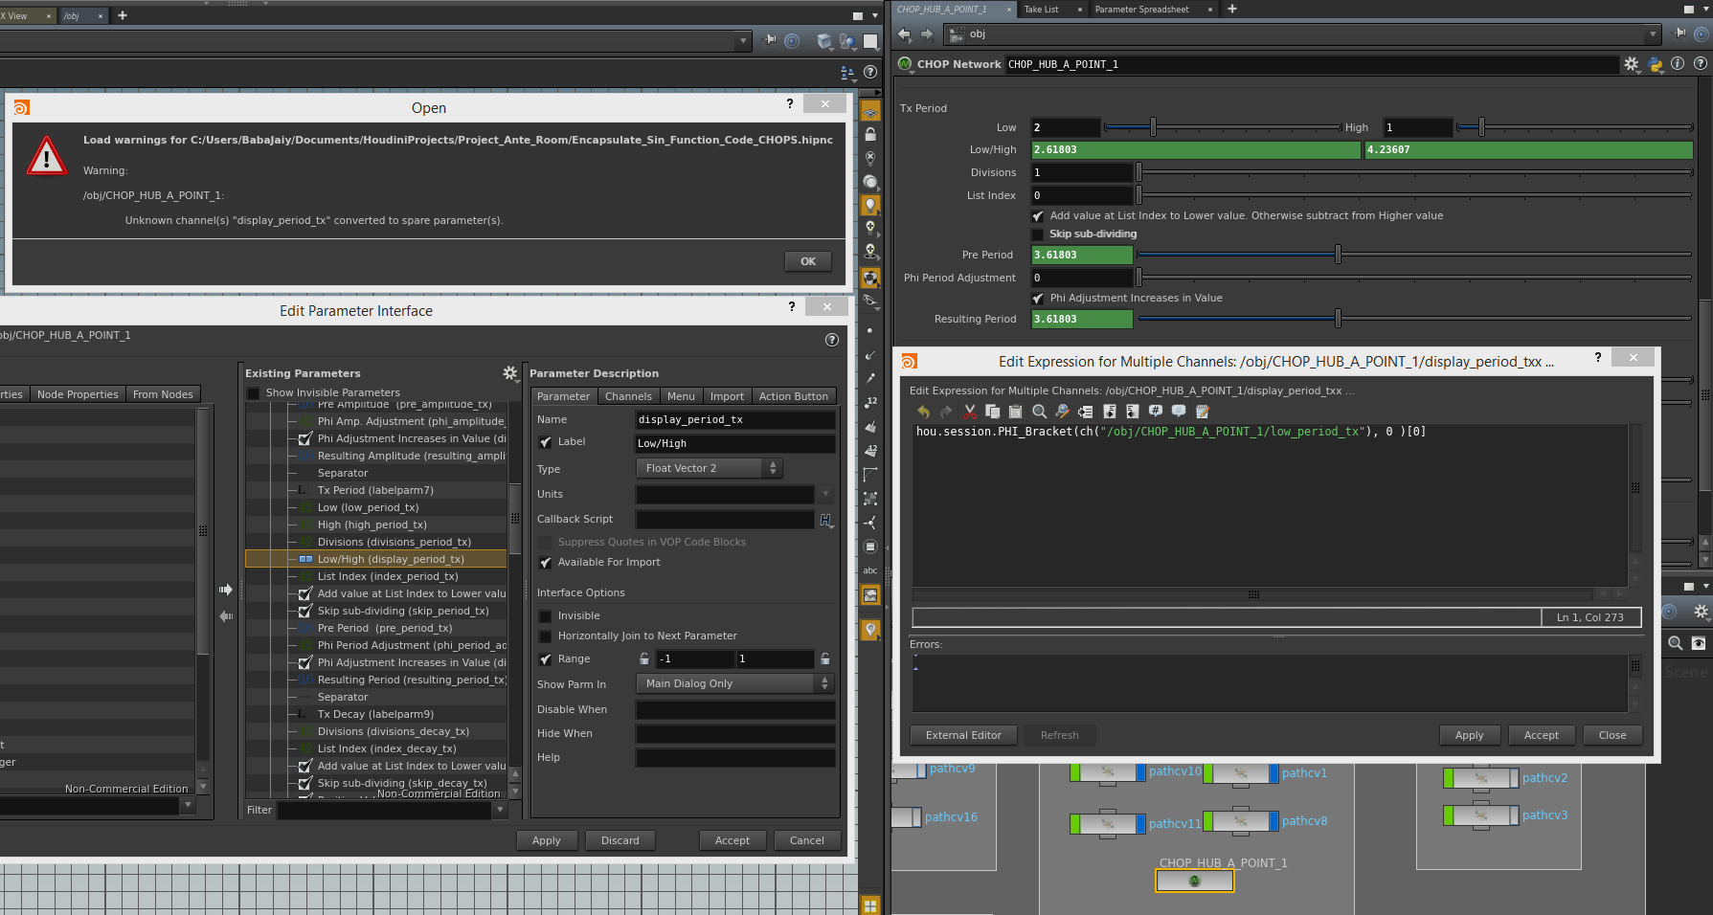
Task: Click the cube display options icon in scene view
Action: tap(824, 41)
